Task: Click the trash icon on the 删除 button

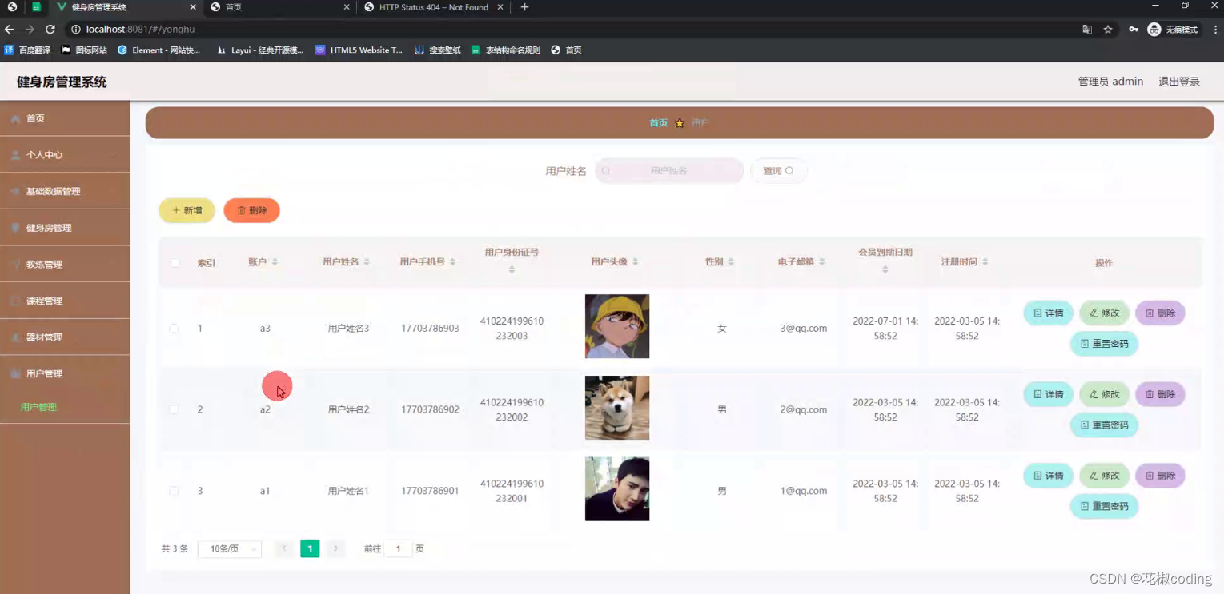Action: point(241,210)
